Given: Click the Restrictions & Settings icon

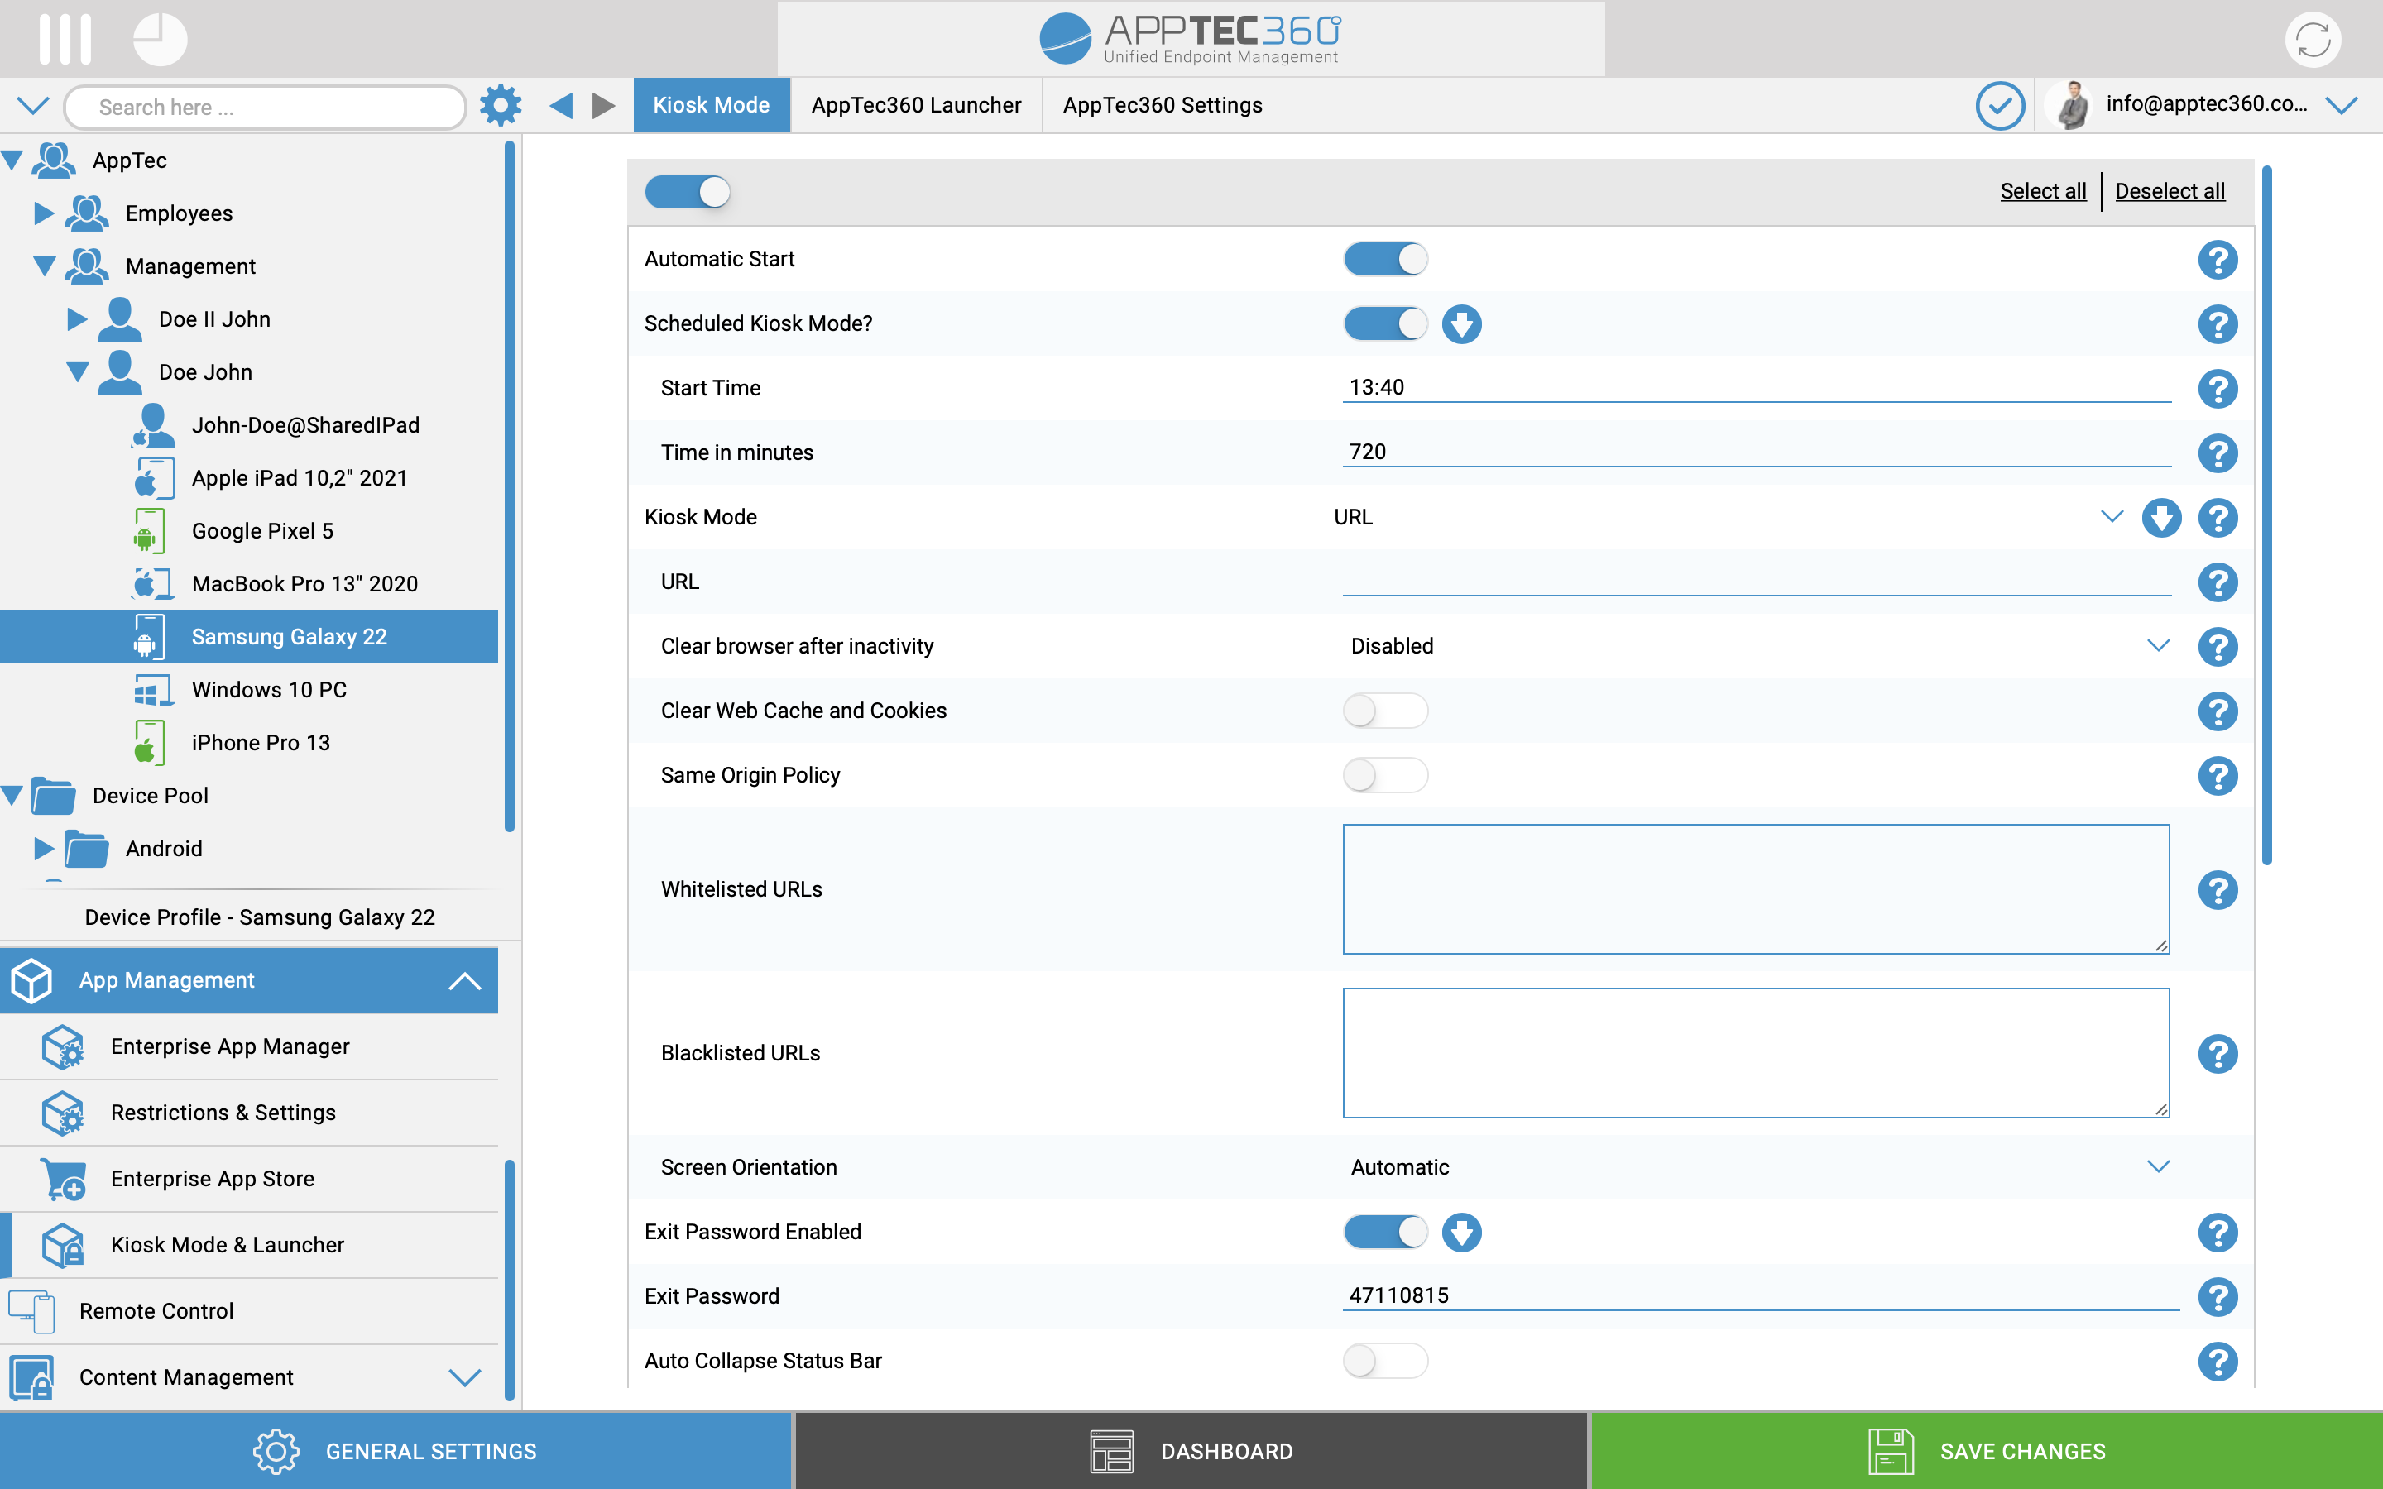Looking at the screenshot, I should point(63,1113).
